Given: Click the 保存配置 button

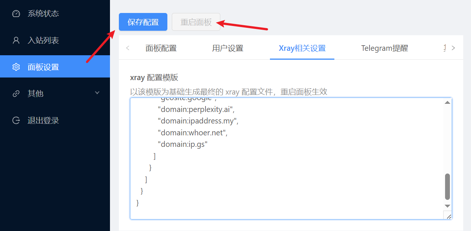Looking at the screenshot, I should pos(143,22).
